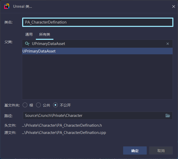Viewport: 178px width, 159px height.
Task: Select the 不公开 base folder radio button
Action: click(x=55, y=105)
